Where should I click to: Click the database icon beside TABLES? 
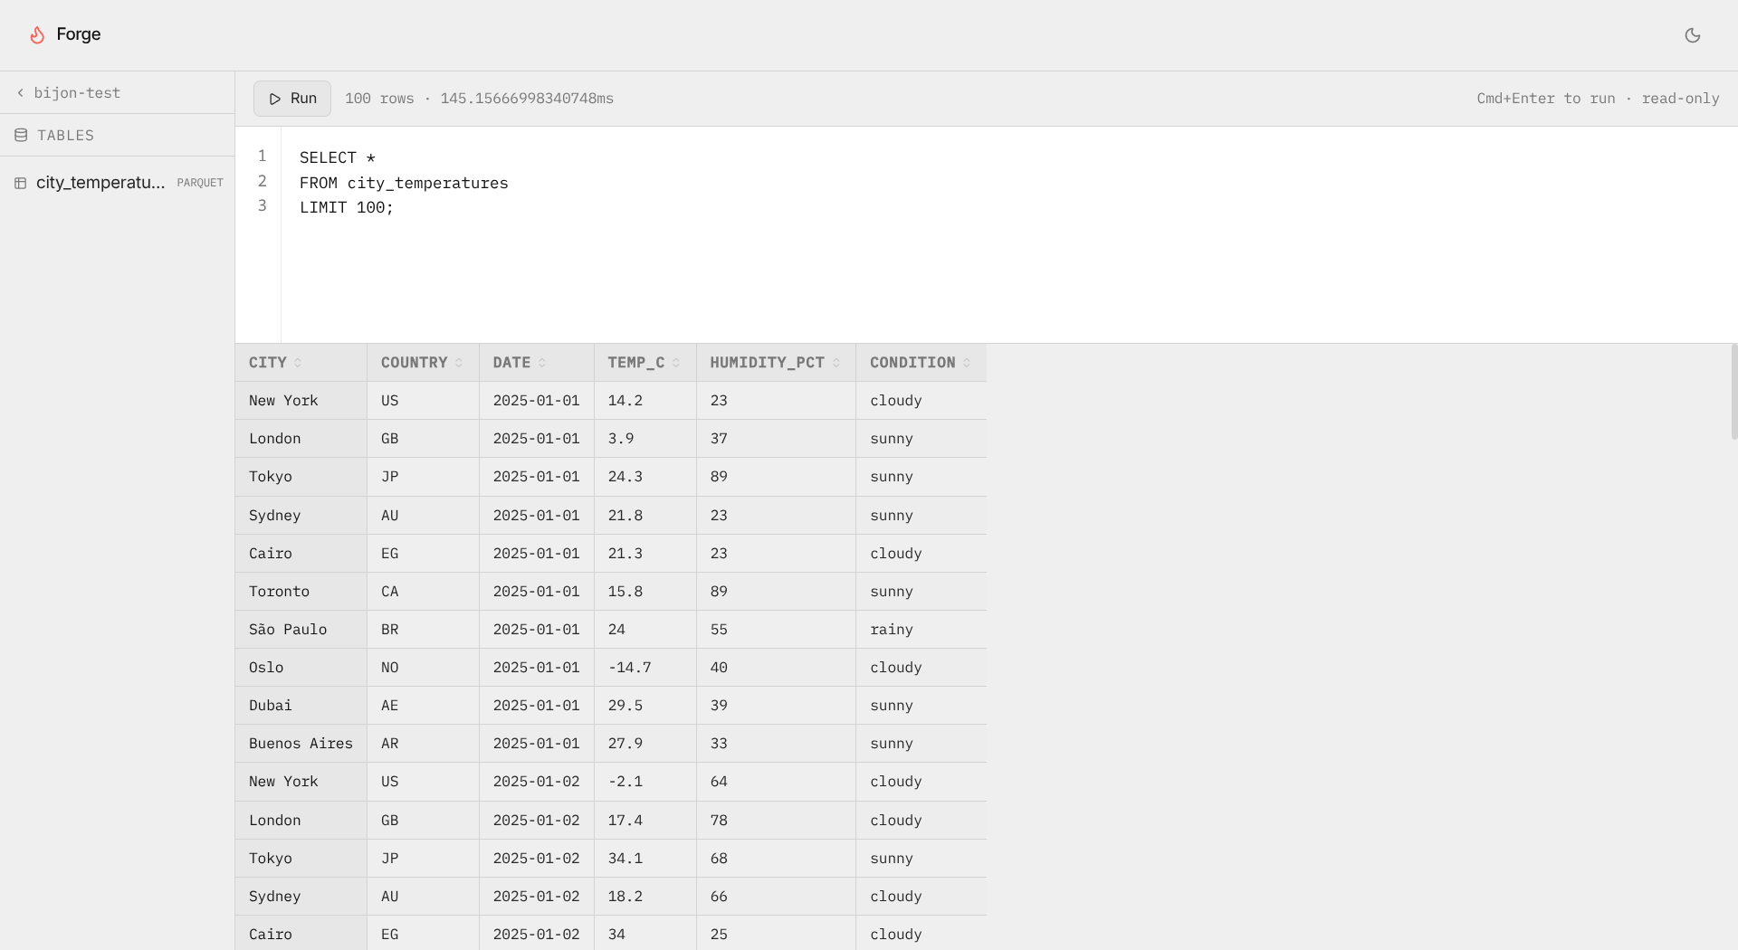pos(21,135)
